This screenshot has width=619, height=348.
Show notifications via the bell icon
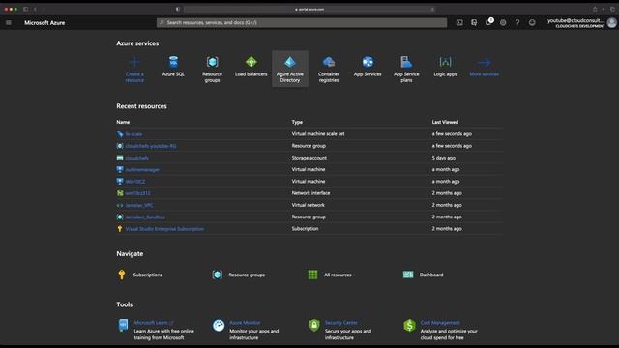click(489, 22)
